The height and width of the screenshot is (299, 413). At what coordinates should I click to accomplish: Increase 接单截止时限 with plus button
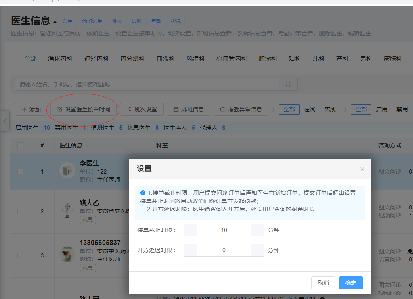click(258, 230)
